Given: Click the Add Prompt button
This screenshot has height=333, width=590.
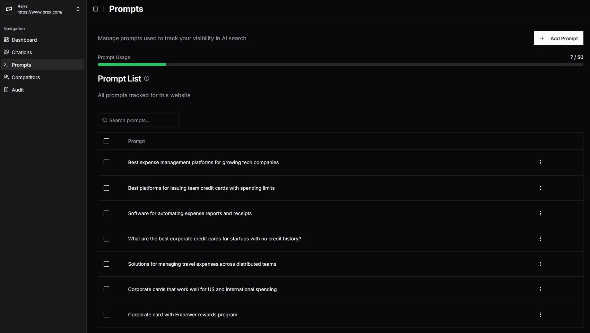Looking at the screenshot, I should click(558, 38).
